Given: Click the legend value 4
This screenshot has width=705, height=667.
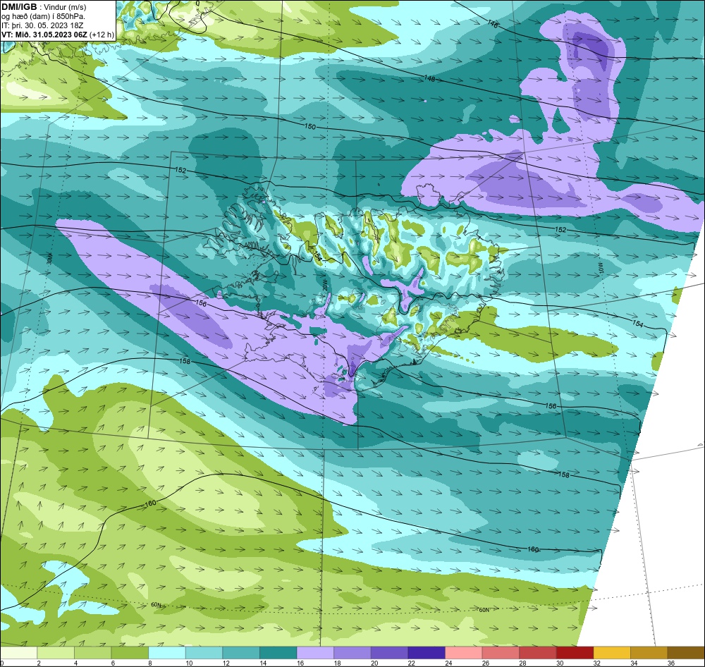Looking at the screenshot, I should [75, 663].
